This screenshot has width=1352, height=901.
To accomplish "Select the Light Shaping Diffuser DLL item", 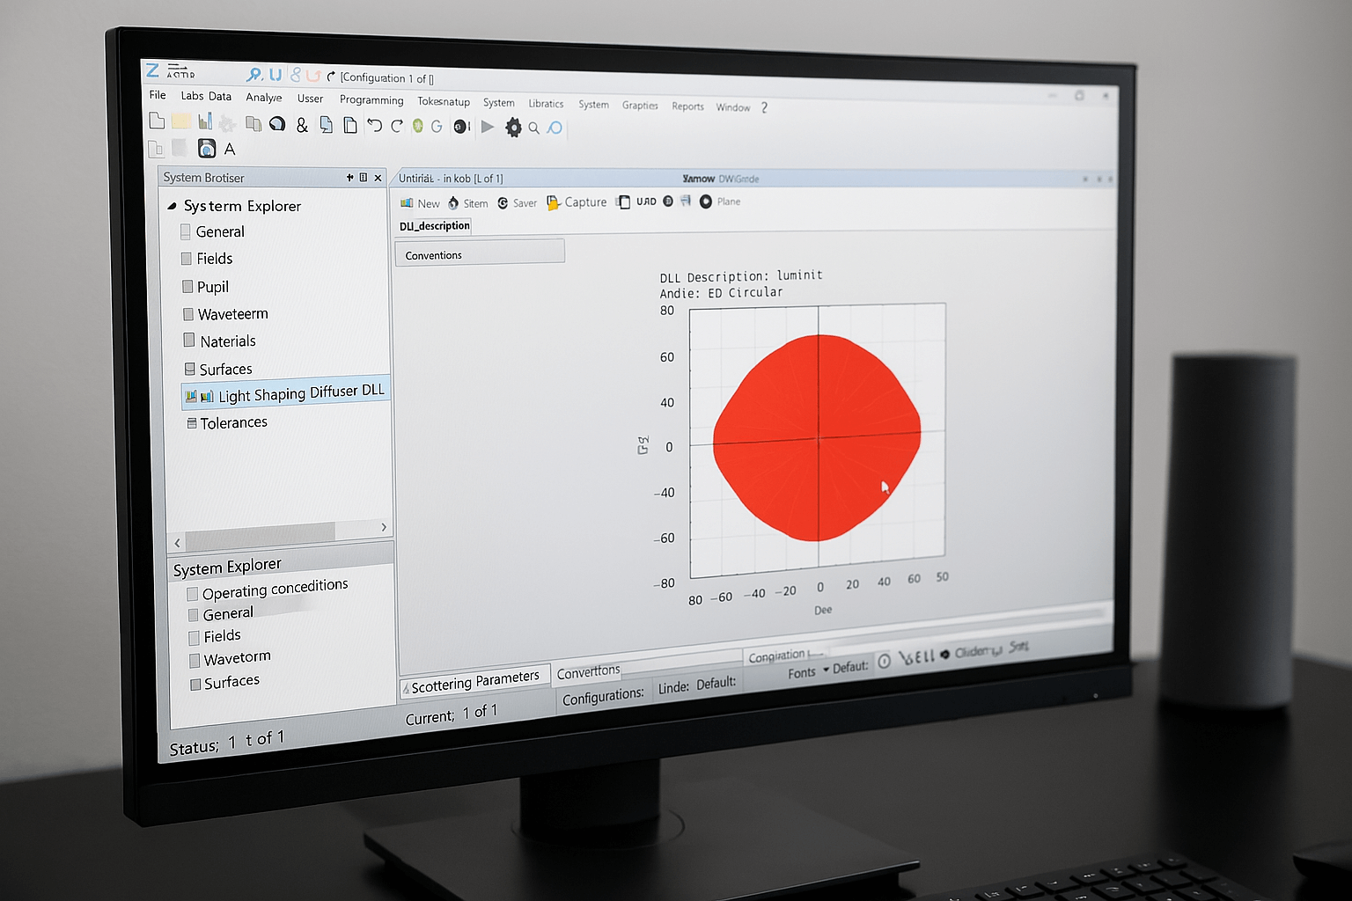I will tap(285, 393).
